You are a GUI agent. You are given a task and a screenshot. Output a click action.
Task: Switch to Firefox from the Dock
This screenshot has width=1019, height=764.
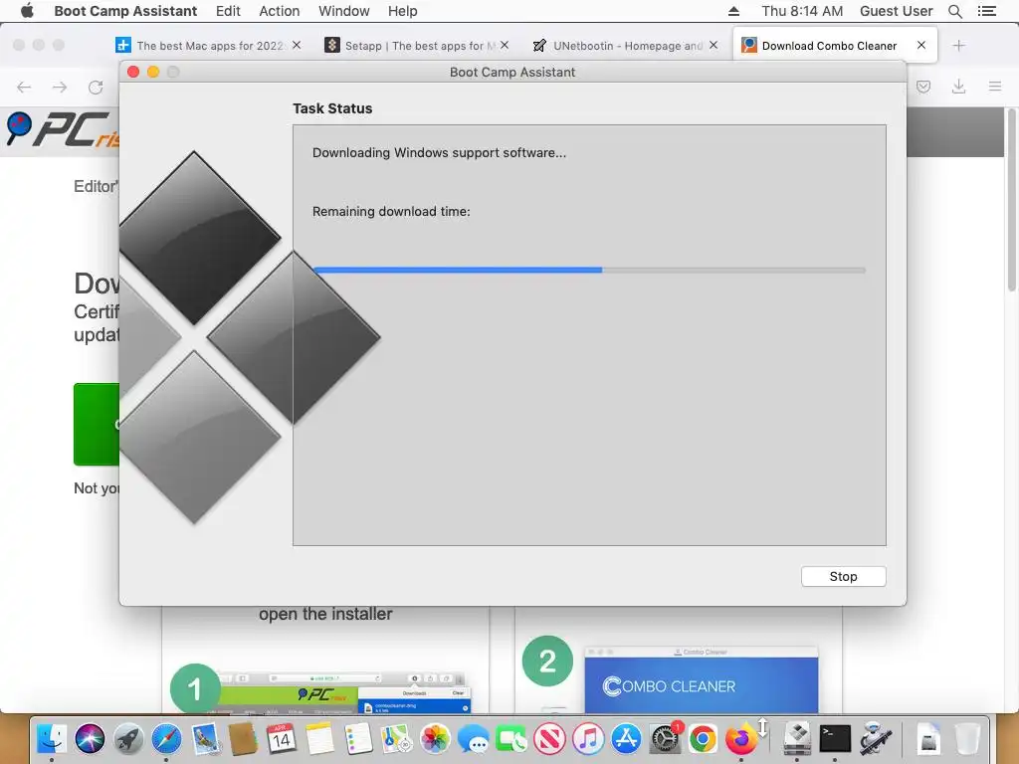tap(740, 739)
